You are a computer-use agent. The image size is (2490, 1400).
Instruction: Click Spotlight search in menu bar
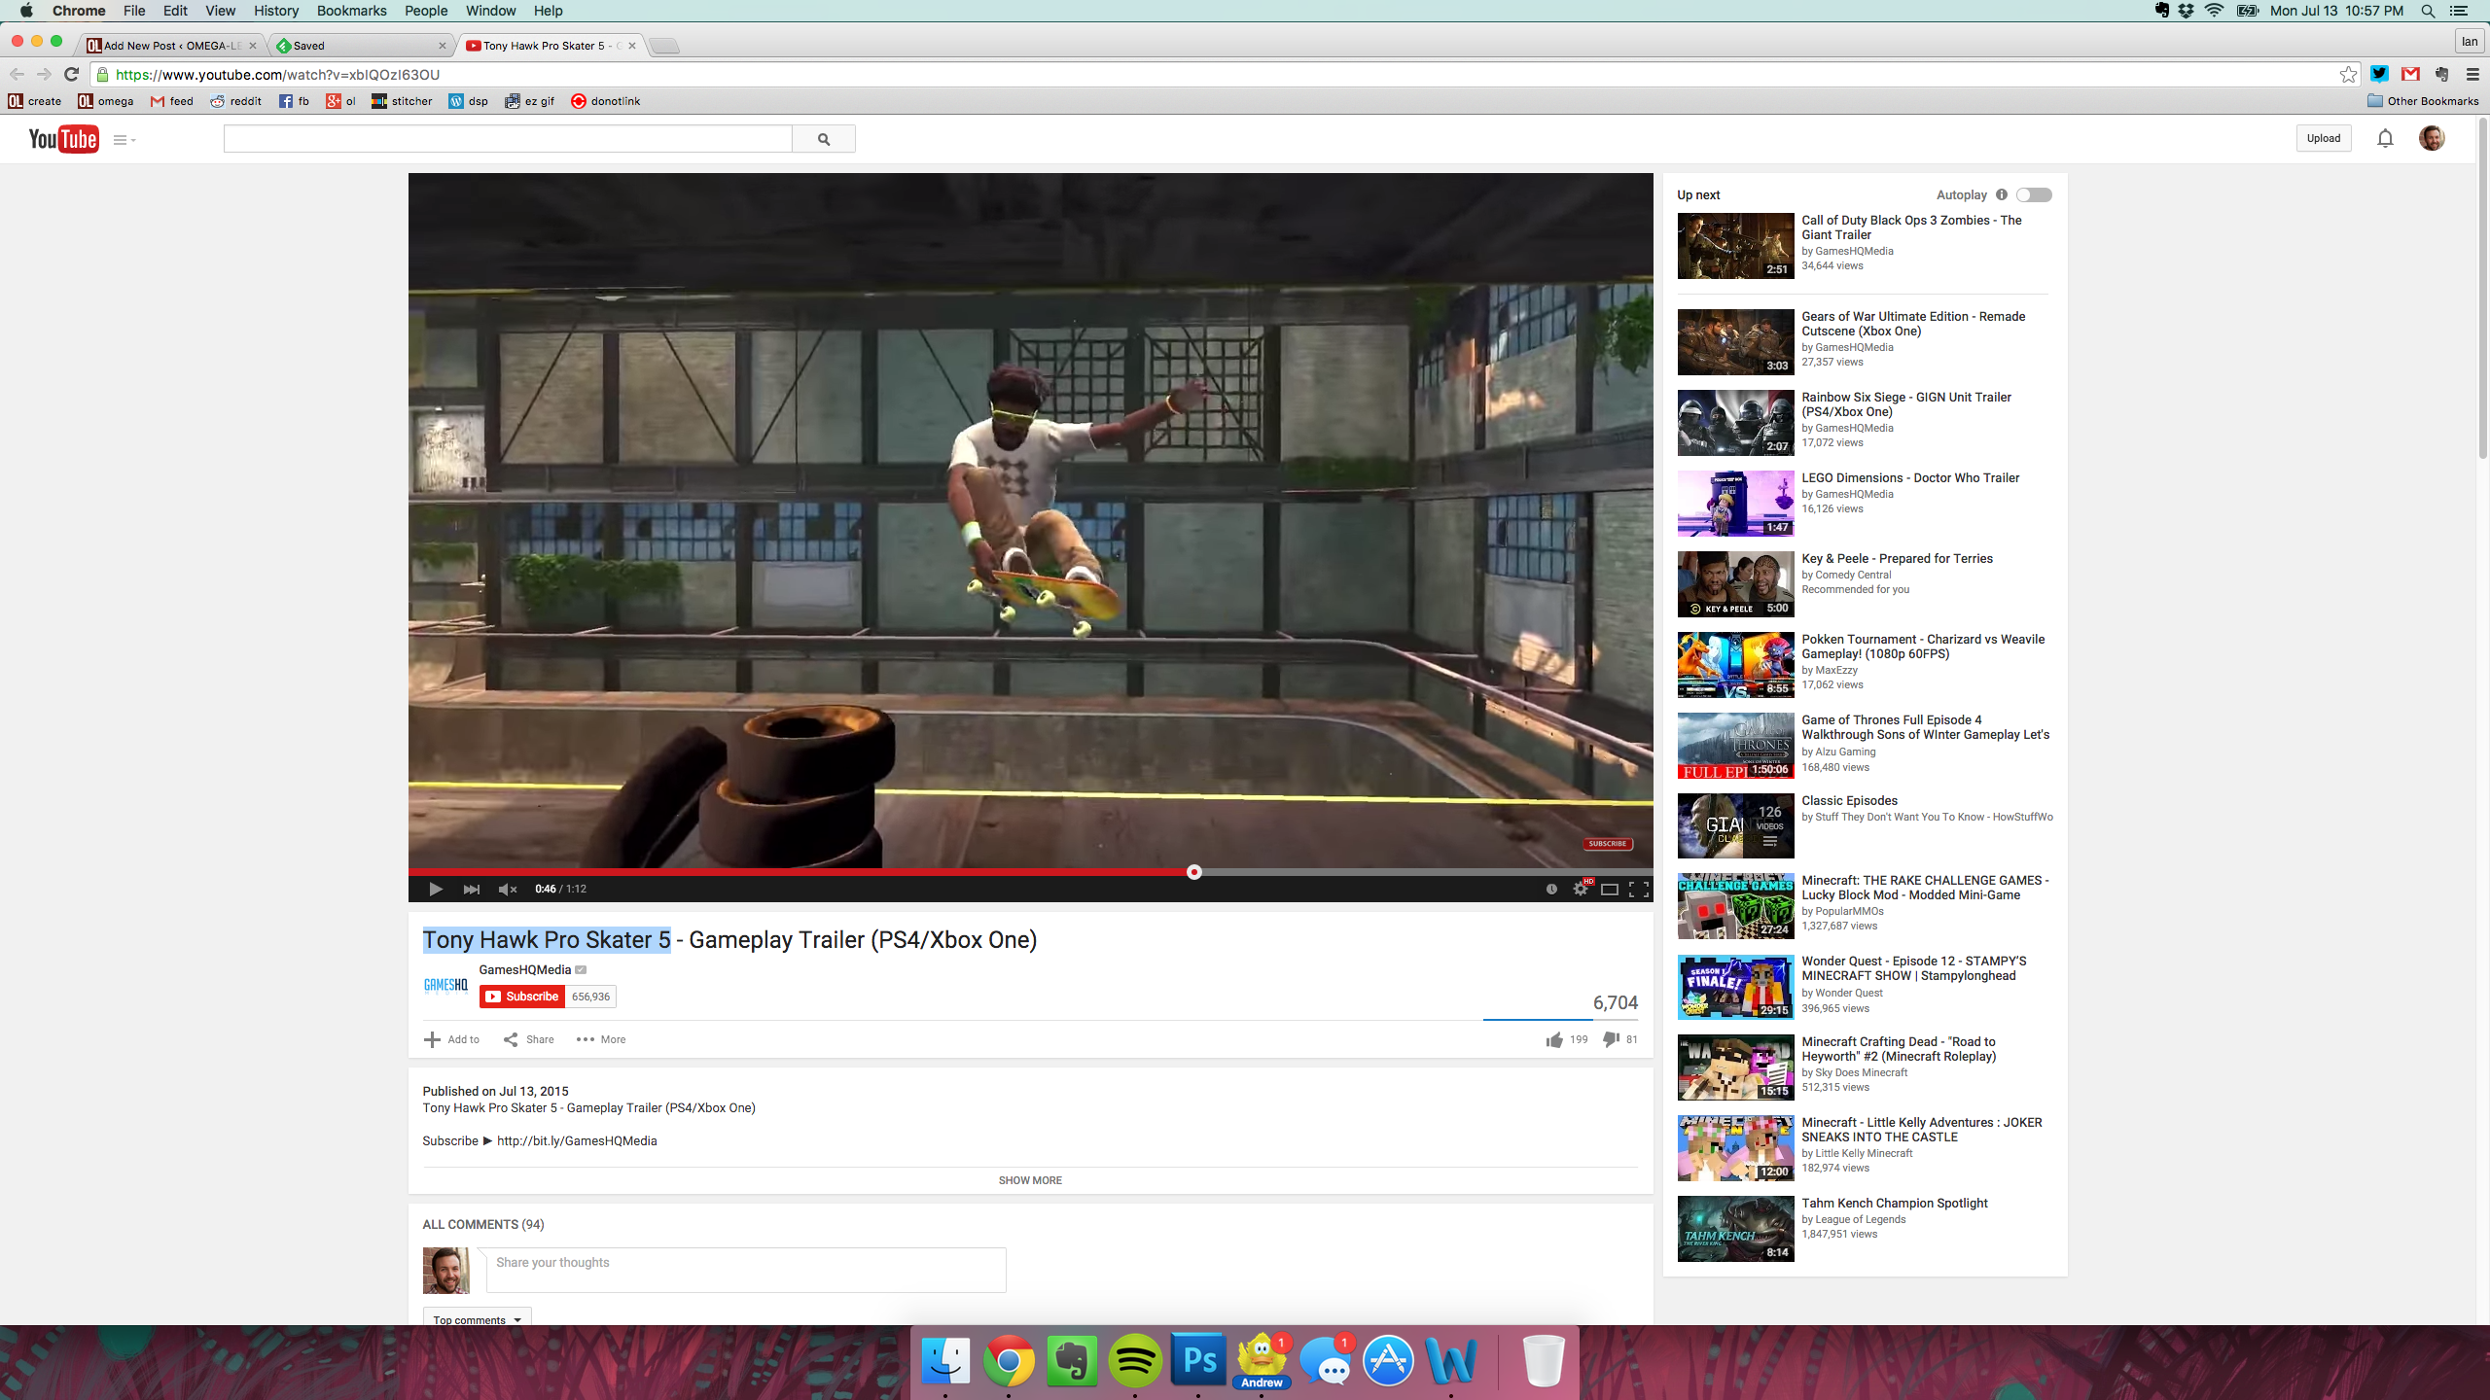coord(2428,11)
